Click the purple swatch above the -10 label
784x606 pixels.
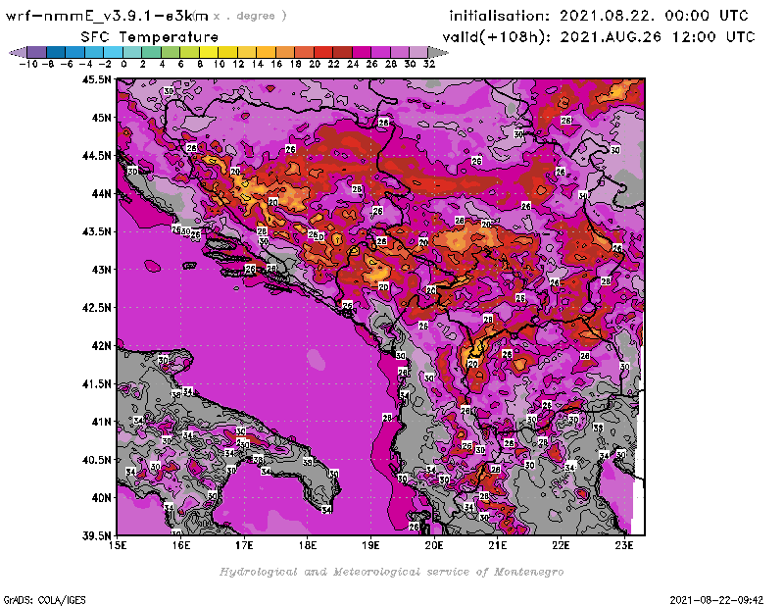coord(35,52)
